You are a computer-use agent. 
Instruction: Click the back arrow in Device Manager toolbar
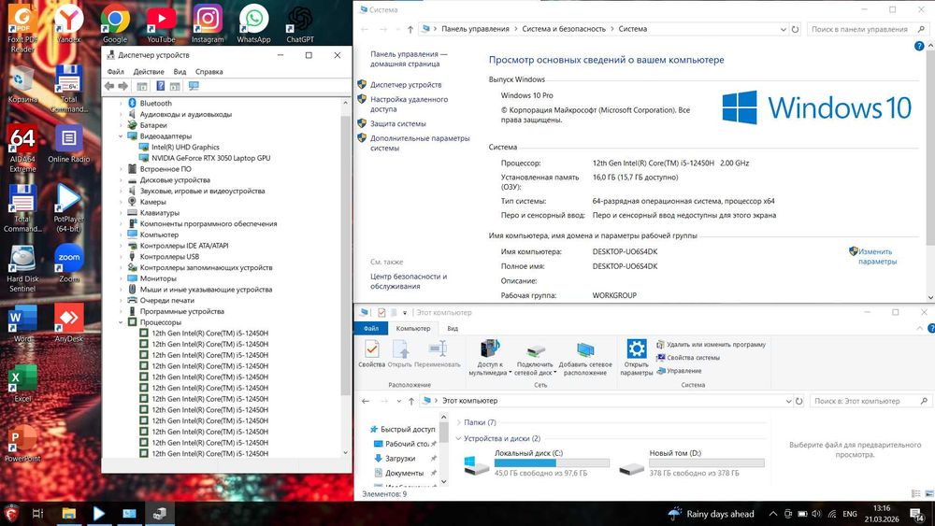109,86
